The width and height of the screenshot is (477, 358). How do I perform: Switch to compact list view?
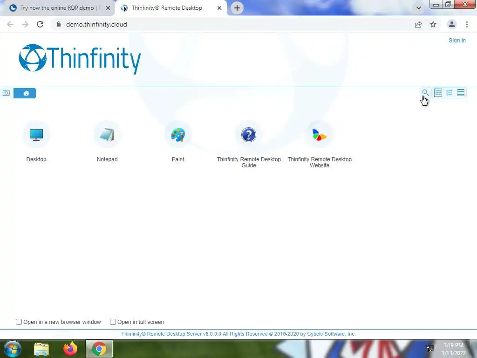(461, 93)
